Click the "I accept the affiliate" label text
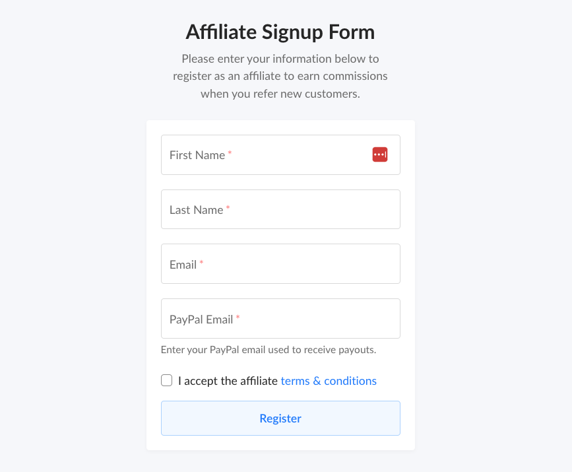572x472 pixels. (228, 381)
